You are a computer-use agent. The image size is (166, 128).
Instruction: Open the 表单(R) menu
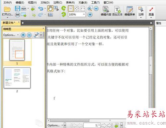point(70,2)
